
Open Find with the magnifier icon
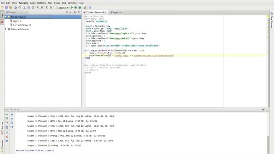(38, 8)
